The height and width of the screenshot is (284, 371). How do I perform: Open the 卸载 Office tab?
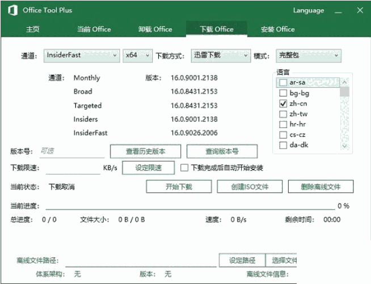155,29
